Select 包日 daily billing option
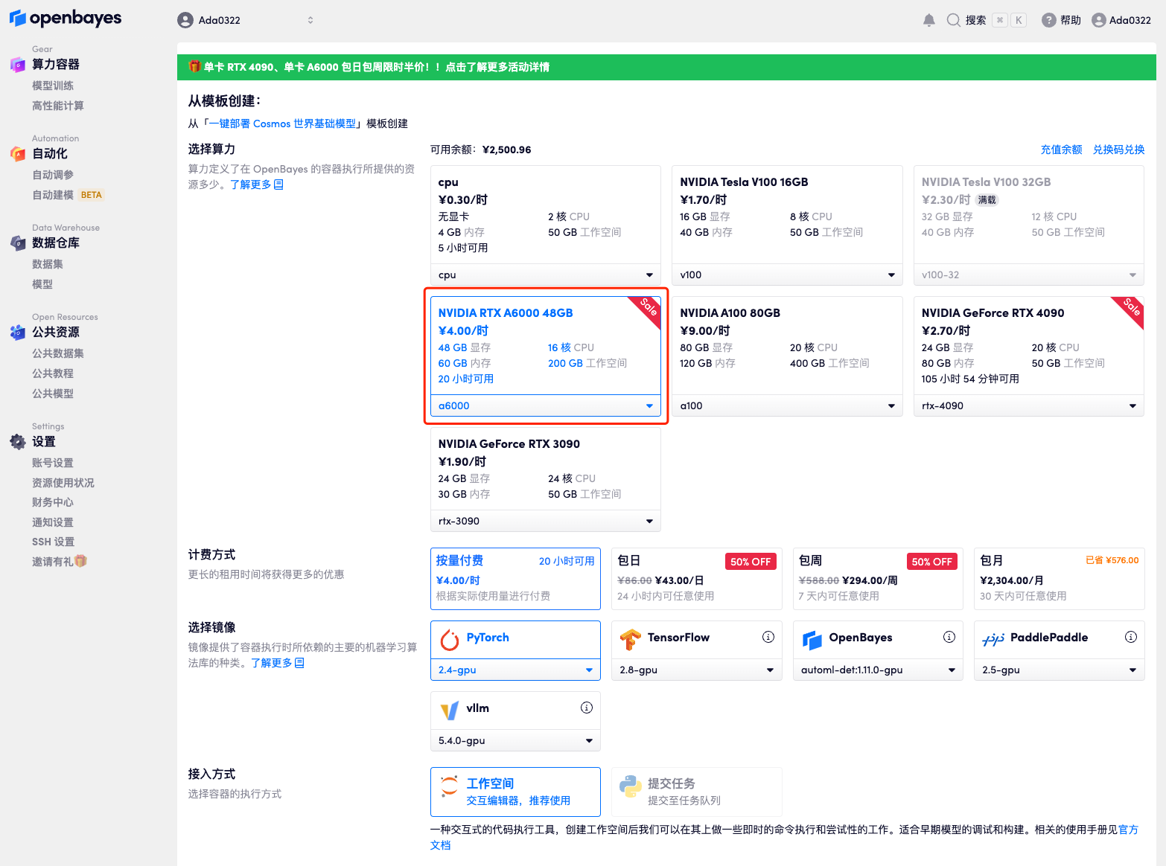This screenshot has height=866, width=1166. tap(695, 579)
